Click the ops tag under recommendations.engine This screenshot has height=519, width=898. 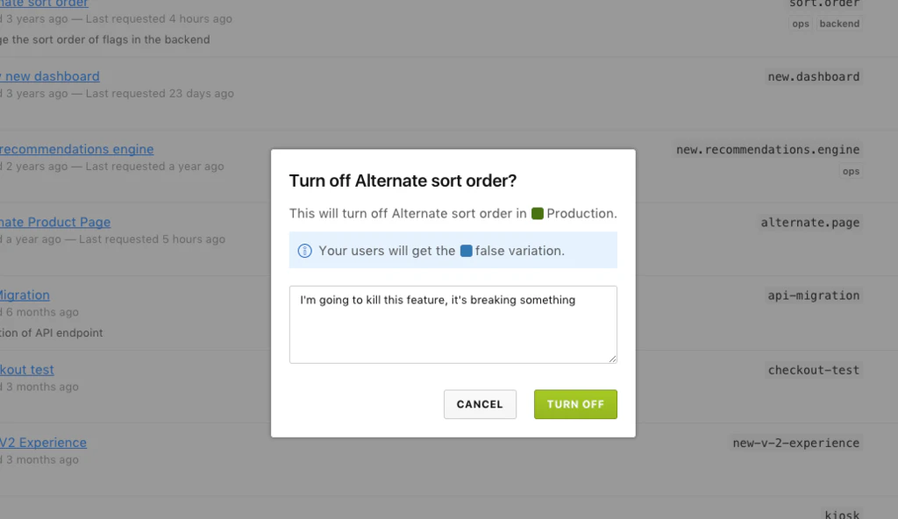click(x=851, y=171)
